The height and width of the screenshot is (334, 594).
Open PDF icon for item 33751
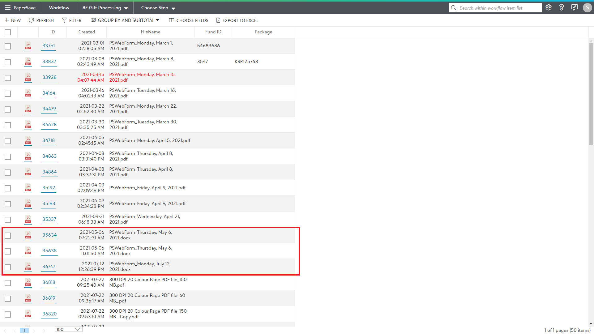click(28, 46)
